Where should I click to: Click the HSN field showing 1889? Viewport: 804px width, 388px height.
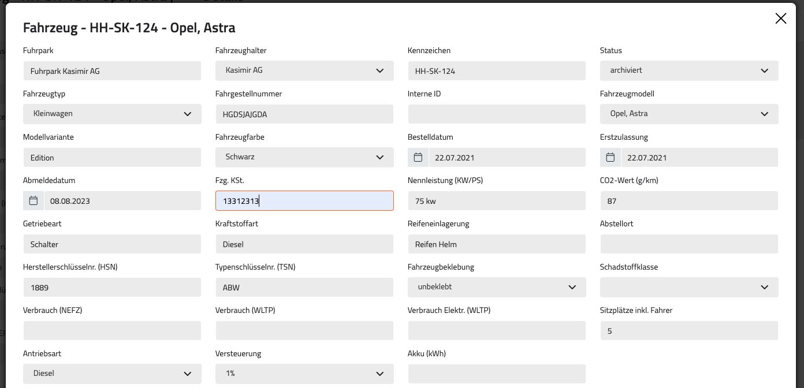coord(113,288)
